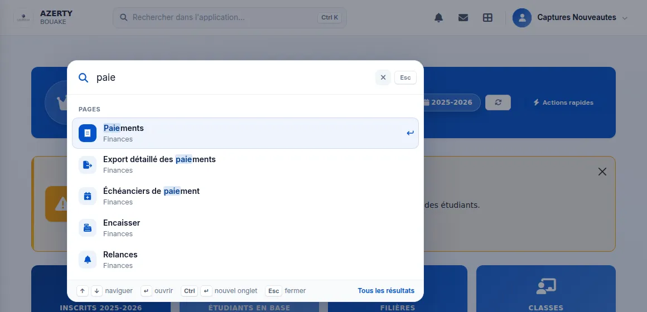Click the enter arrow on Paiements row
The width and height of the screenshot is (647, 312).
(410, 133)
